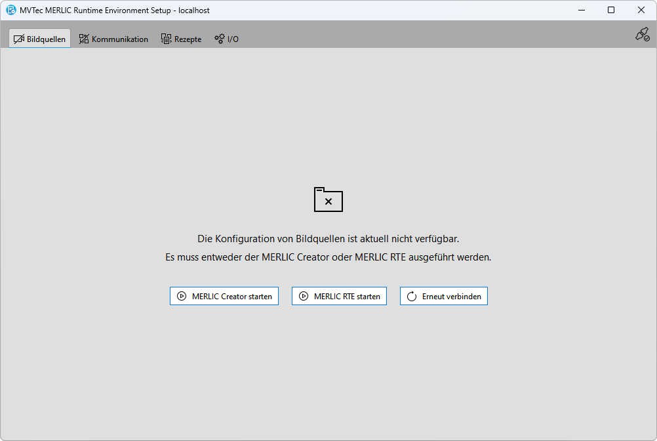Open the Rezepte tab
Screen dimensions: 657x441
[x=188, y=39]
